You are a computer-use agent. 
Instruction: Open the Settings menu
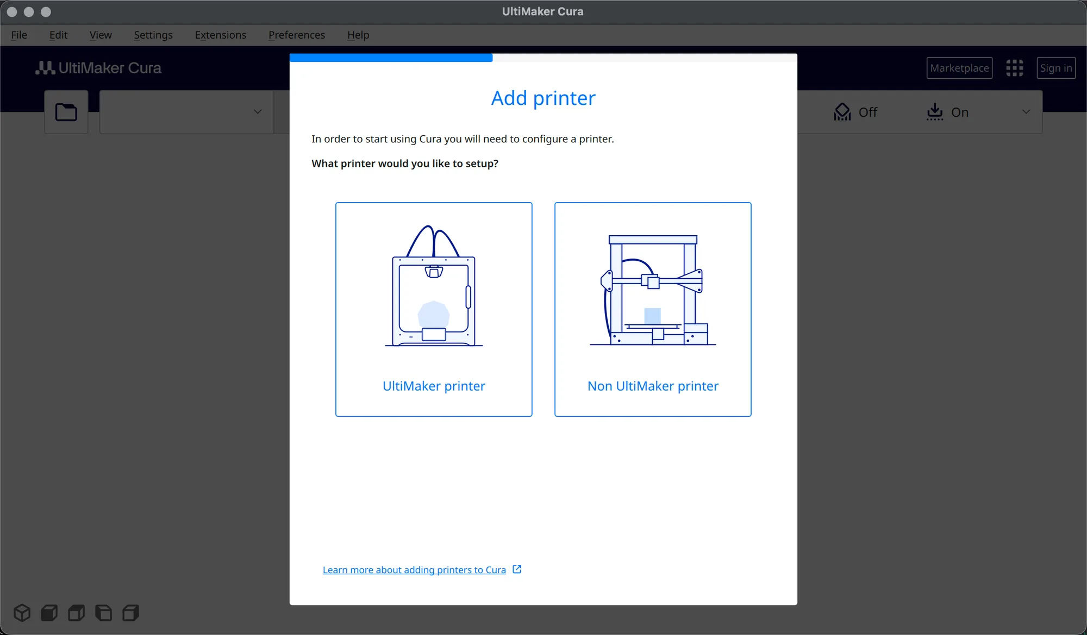pyautogui.click(x=153, y=35)
